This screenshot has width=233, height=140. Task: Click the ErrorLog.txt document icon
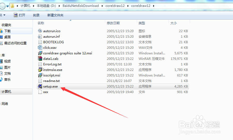[40, 64]
